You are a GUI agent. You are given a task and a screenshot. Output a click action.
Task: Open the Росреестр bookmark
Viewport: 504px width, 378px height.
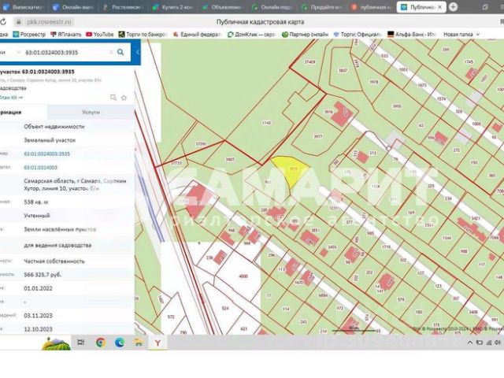click(29, 35)
